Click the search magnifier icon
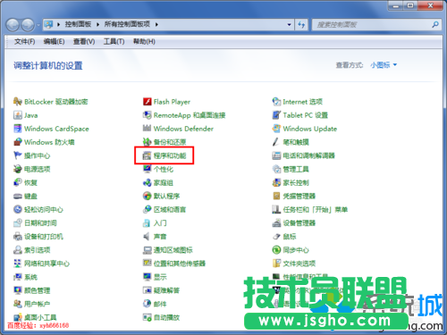Image resolution: width=447 pixels, height=335 pixels. click(x=435, y=24)
